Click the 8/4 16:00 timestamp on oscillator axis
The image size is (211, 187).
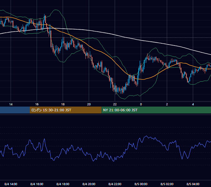(x=37, y=184)
